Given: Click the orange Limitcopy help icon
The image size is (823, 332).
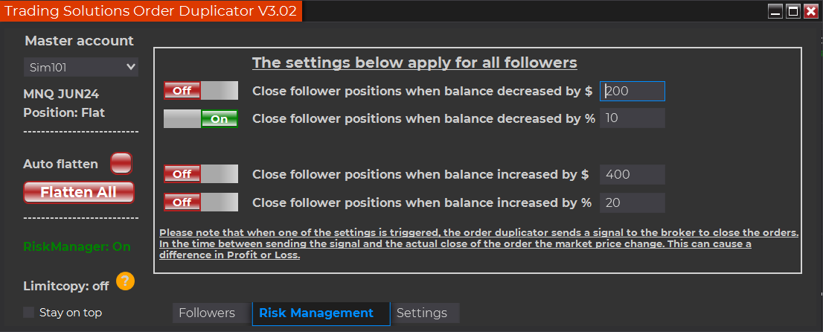Looking at the screenshot, I should [x=126, y=281].
